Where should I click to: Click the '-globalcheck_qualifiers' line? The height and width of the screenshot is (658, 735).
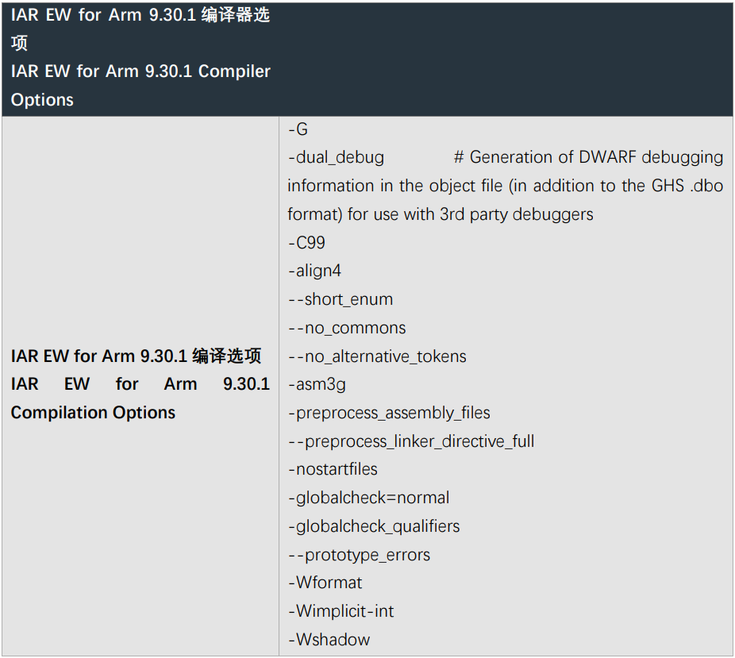coord(374,526)
